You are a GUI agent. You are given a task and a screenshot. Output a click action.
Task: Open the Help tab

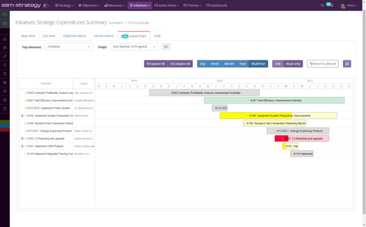[x=157, y=36]
